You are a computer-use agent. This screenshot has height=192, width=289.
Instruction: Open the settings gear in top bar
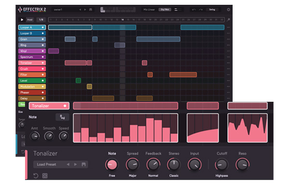228,10
